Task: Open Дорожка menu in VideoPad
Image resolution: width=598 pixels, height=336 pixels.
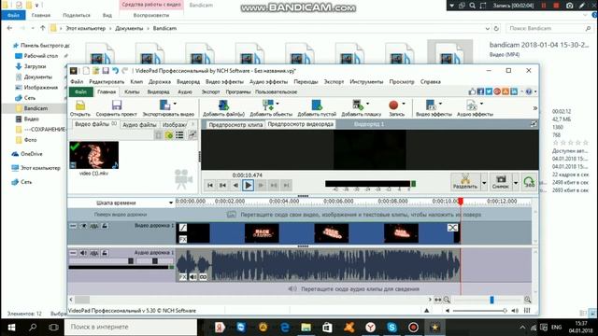Action: [160, 81]
